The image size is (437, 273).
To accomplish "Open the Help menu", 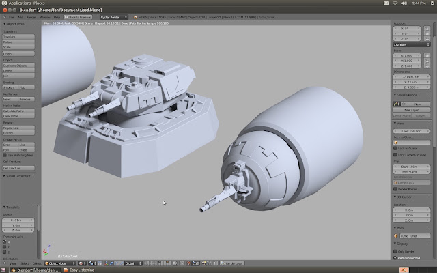I will 57,17.
